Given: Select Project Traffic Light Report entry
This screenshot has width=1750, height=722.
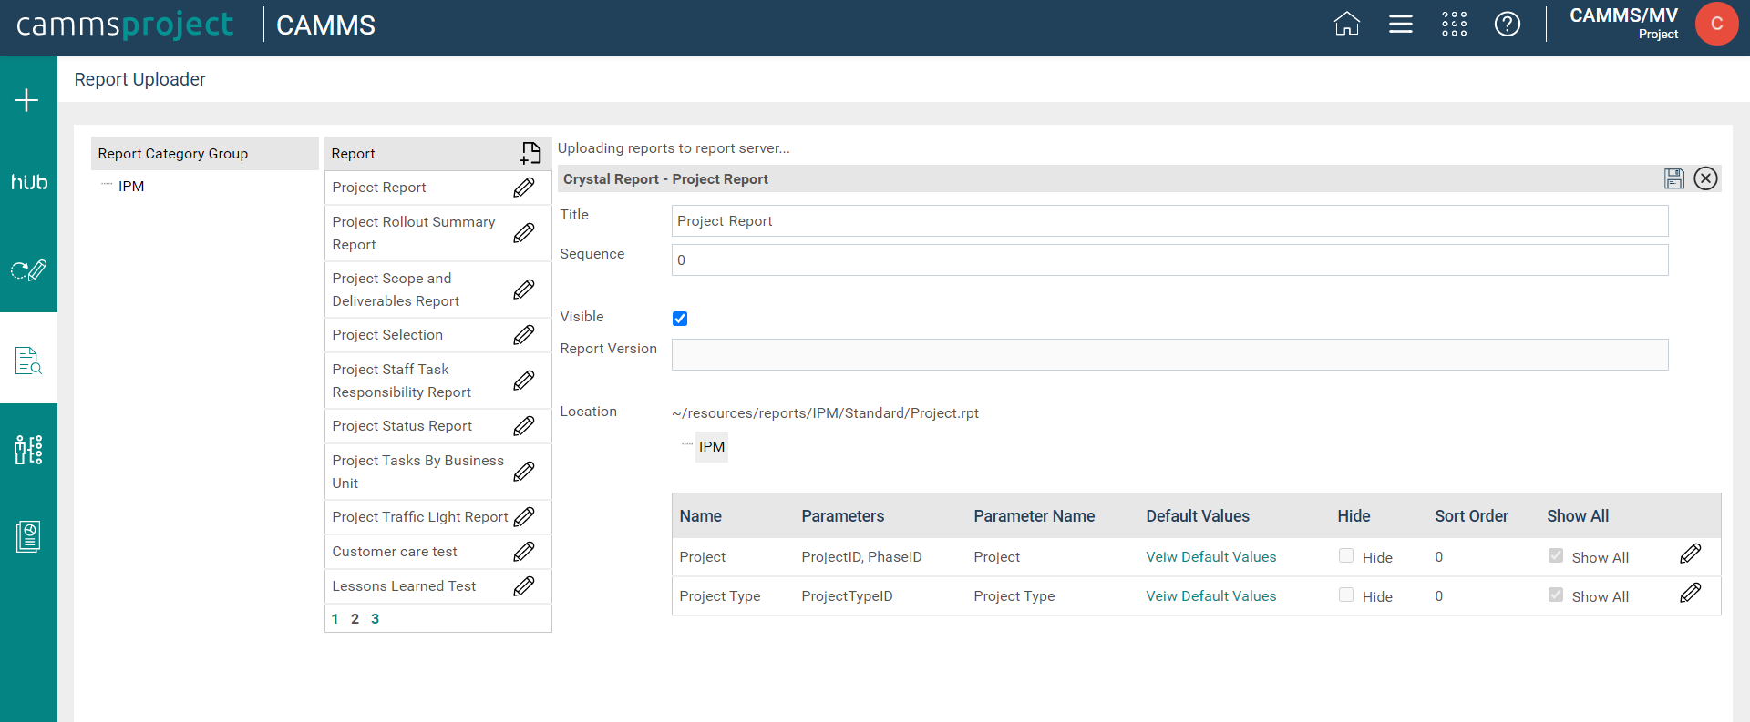Looking at the screenshot, I should (420, 517).
